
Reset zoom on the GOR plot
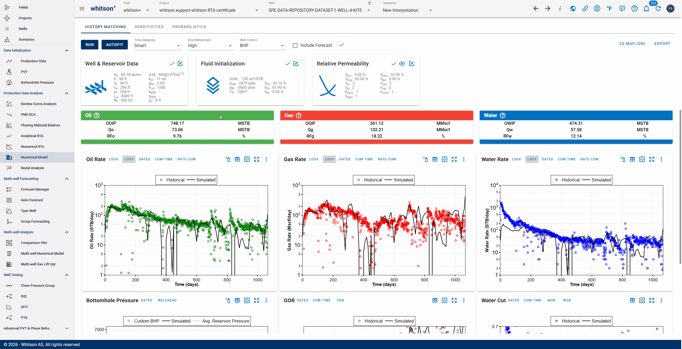[445, 300]
